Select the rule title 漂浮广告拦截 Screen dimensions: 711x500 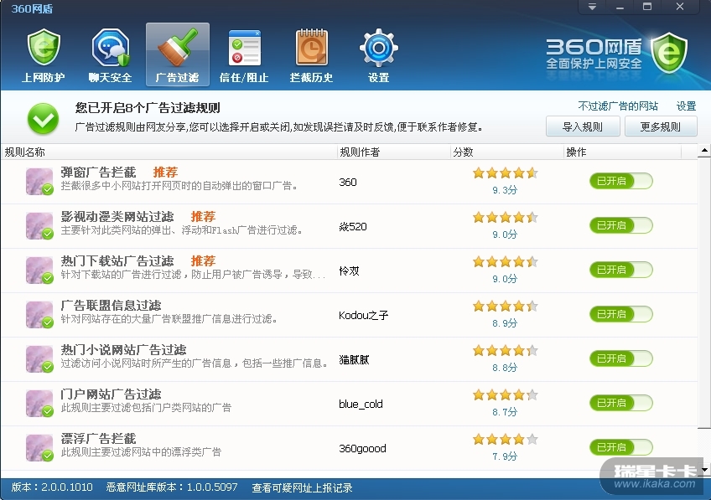(x=98, y=438)
